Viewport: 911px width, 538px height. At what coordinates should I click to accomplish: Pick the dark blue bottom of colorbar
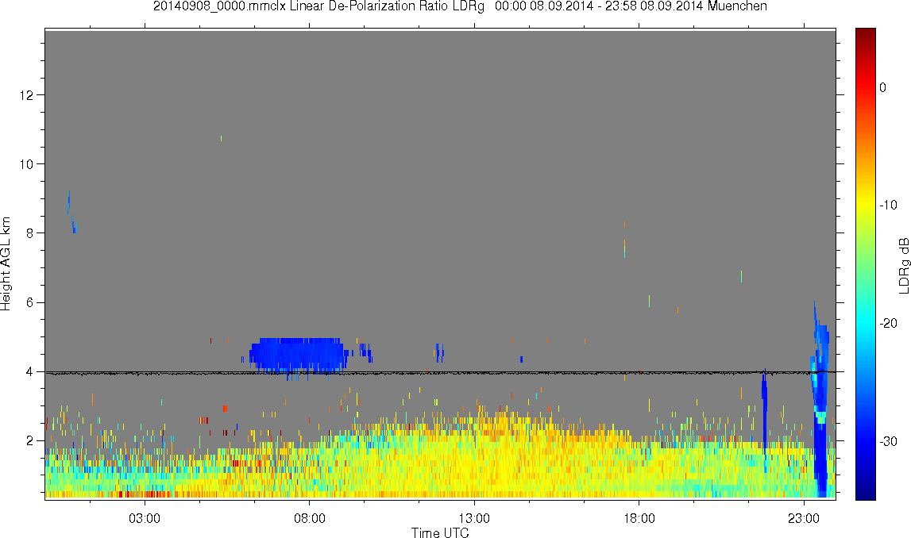865,494
